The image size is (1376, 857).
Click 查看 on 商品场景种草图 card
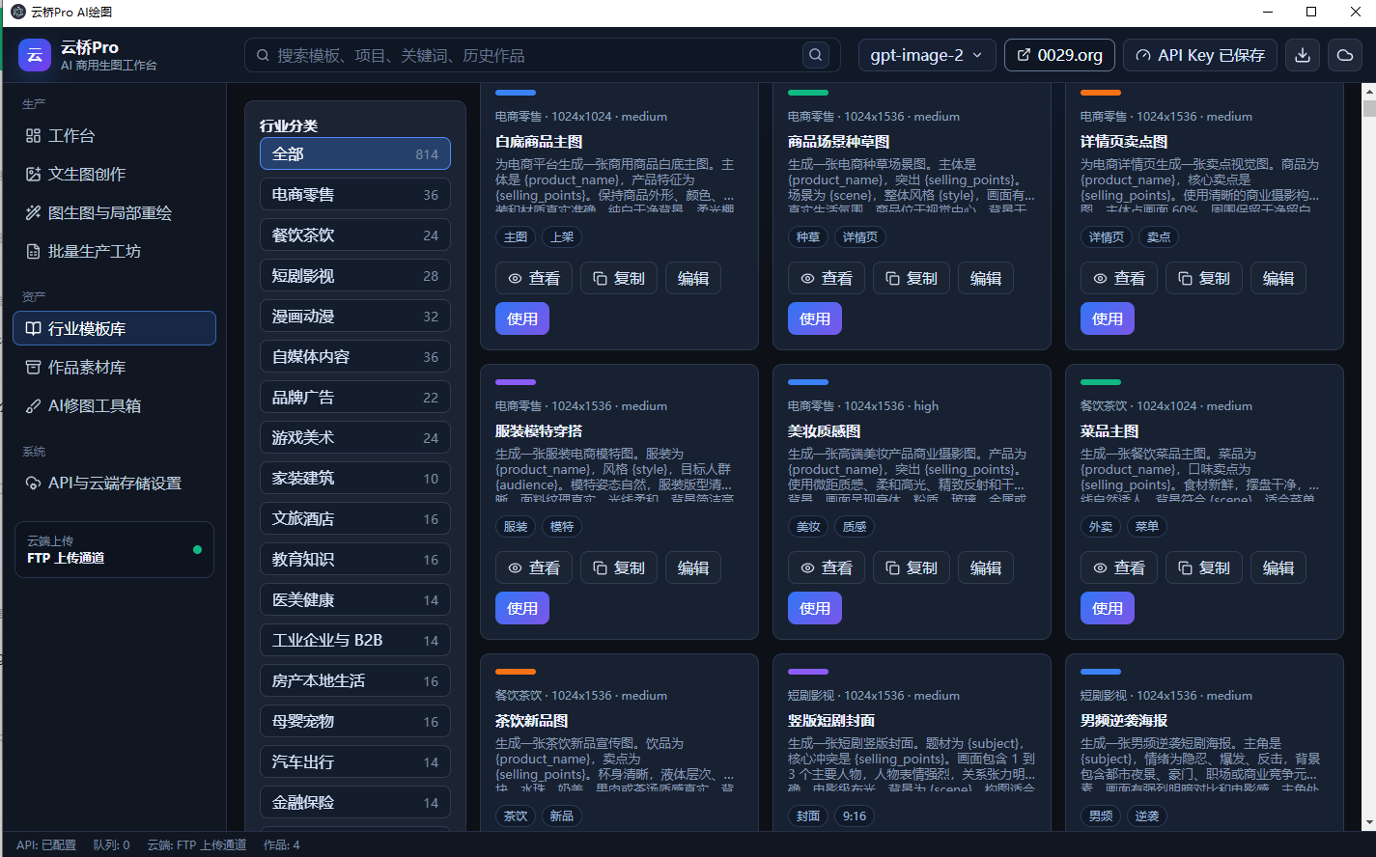(827, 278)
